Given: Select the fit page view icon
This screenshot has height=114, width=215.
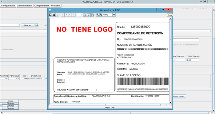Looking at the screenshot, I should 89,15.
